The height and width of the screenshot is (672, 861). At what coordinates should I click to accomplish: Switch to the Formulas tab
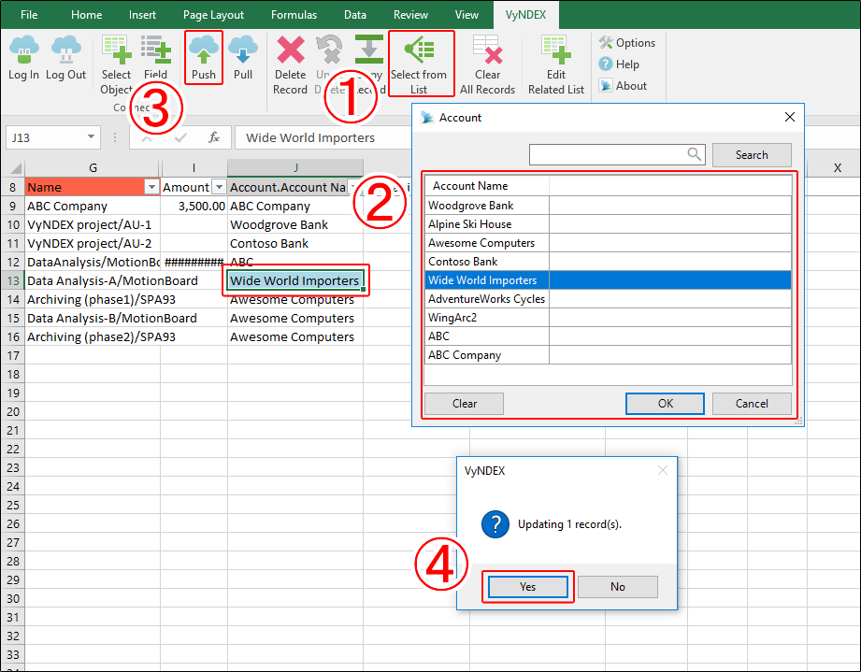pyautogui.click(x=294, y=15)
